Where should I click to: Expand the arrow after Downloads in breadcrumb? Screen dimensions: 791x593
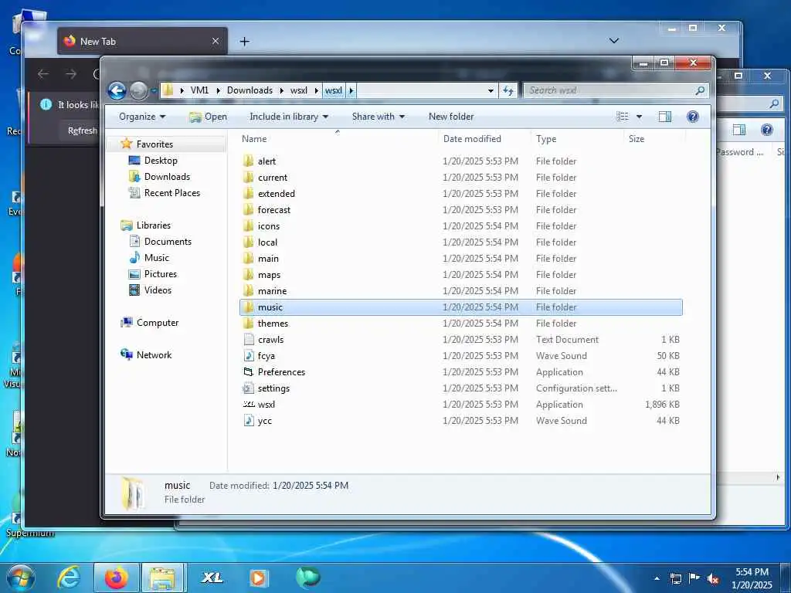[x=281, y=91]
